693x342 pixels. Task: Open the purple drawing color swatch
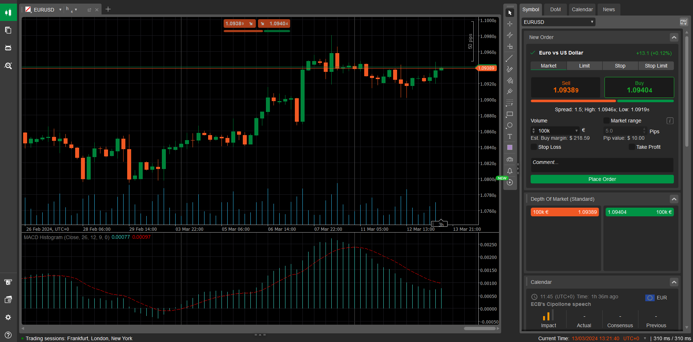click(509, 147)
